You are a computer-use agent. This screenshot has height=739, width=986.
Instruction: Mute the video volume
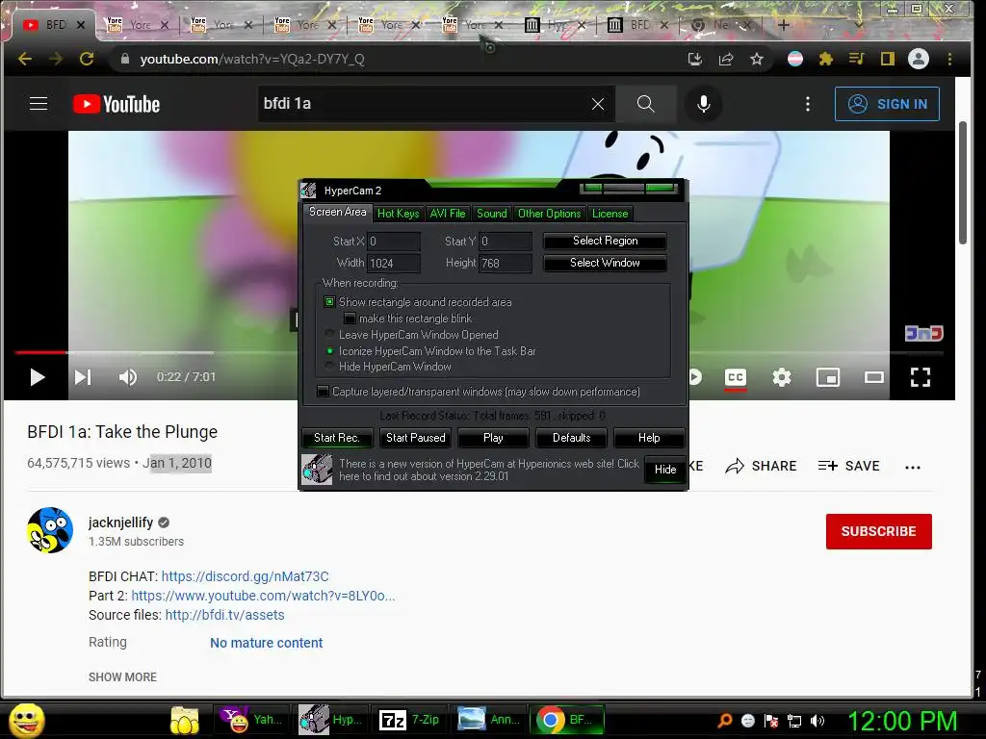pyautogui.click(x=128, y=377)
